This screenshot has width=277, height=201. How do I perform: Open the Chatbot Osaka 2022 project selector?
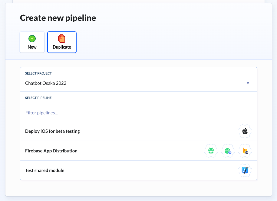46,83
